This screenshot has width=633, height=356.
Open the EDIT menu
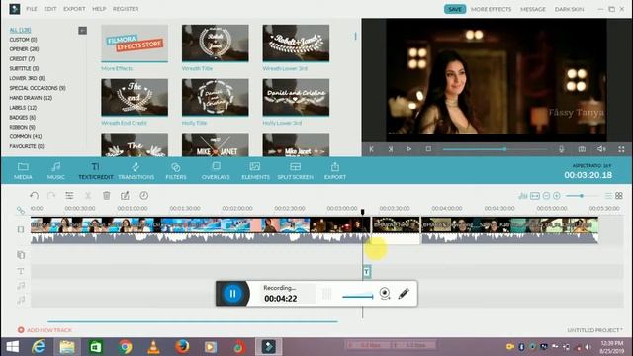coord(50,9)
